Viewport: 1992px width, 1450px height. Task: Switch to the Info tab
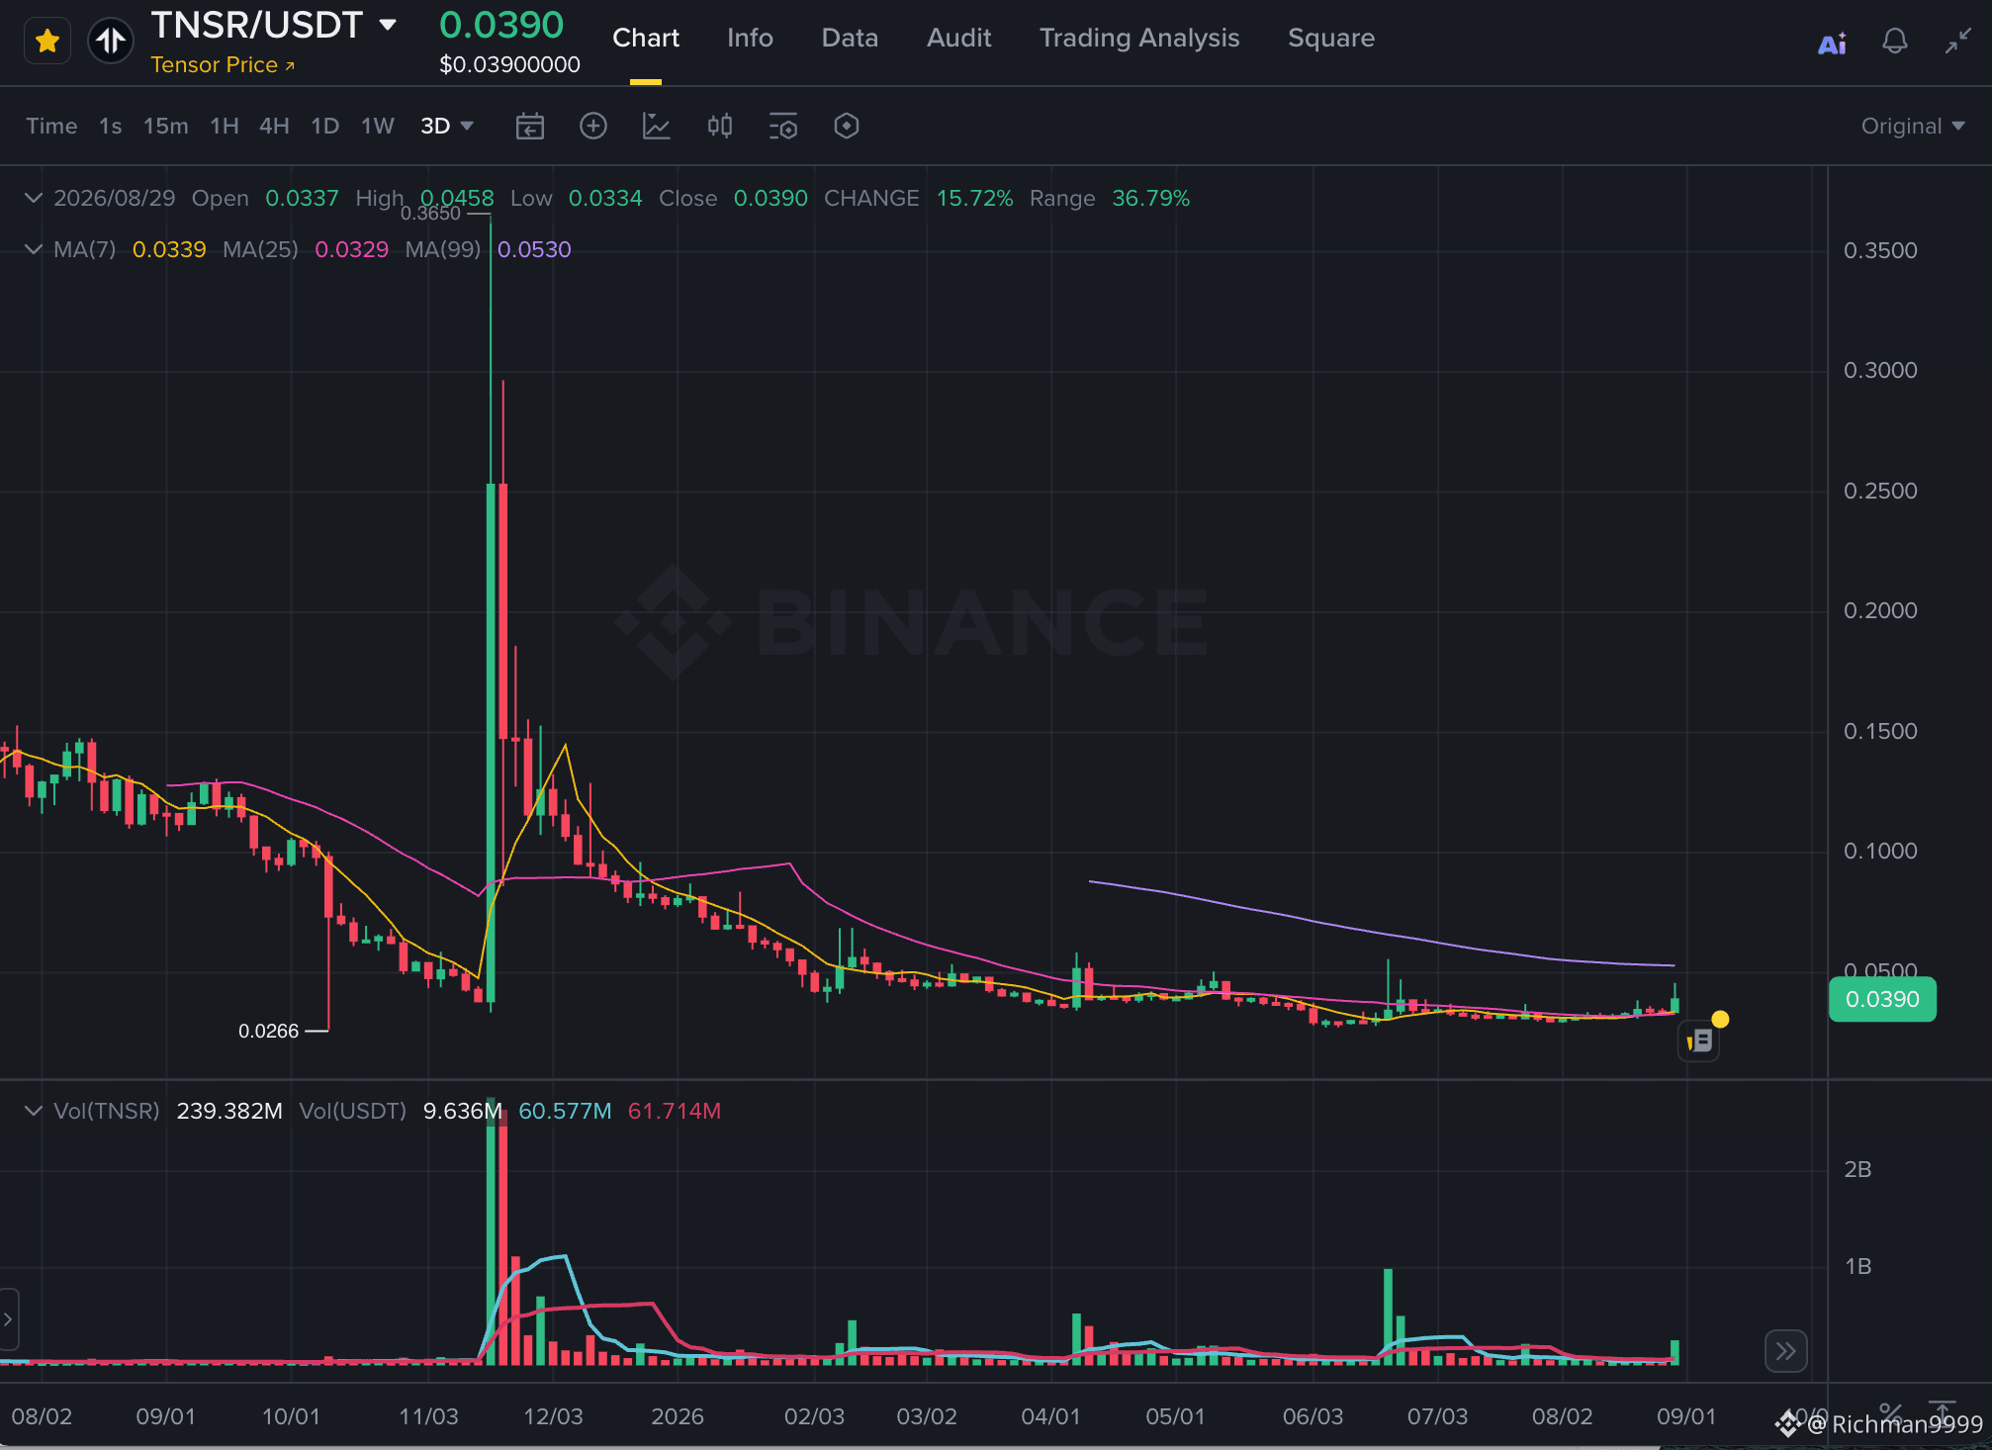750,38
